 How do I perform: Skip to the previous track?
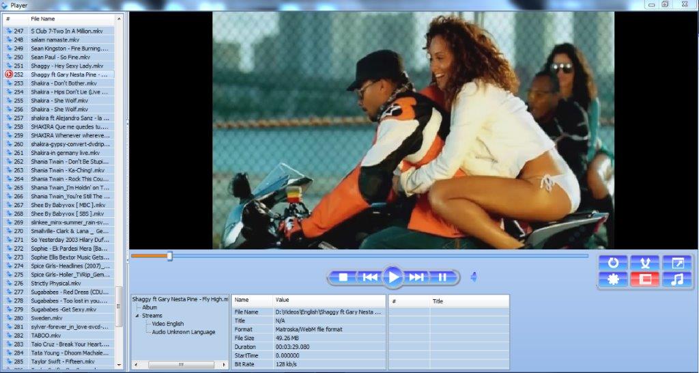[369, 277]
